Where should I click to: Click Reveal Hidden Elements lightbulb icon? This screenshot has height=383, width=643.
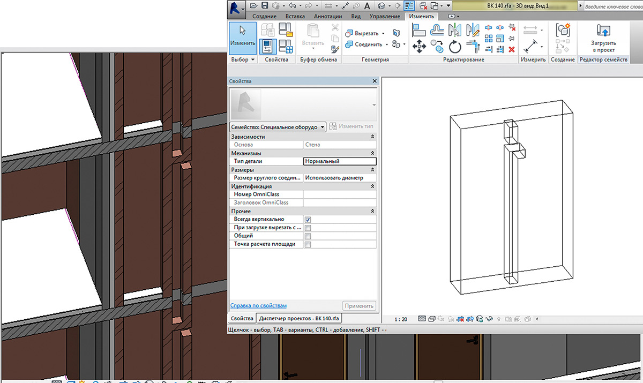[x=498, y=319]
